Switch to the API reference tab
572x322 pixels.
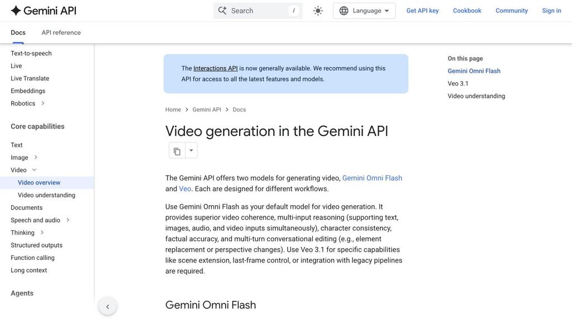click(x=61, y=32)
